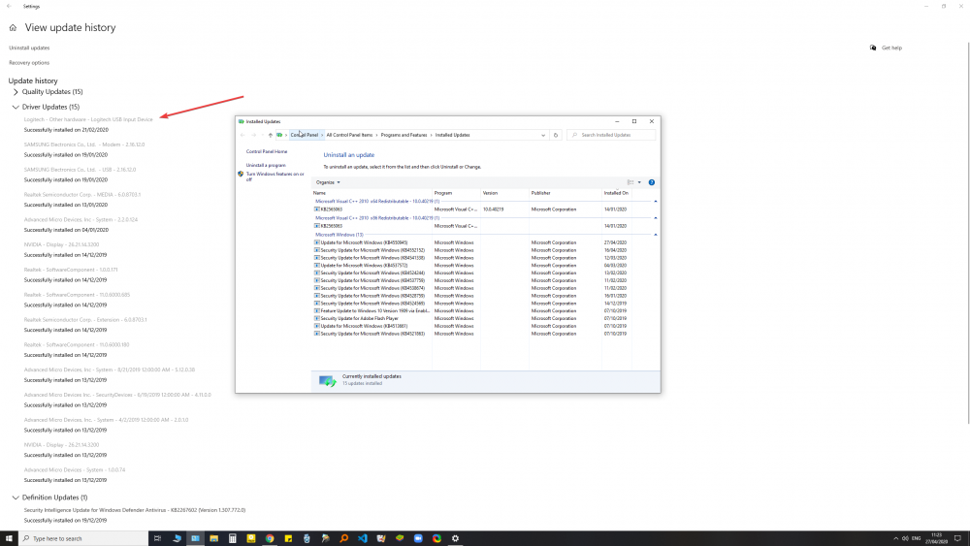Click Back arrow in Installed Updates window
This screenshot has height=546, width=970.
(x=242, y=135)
